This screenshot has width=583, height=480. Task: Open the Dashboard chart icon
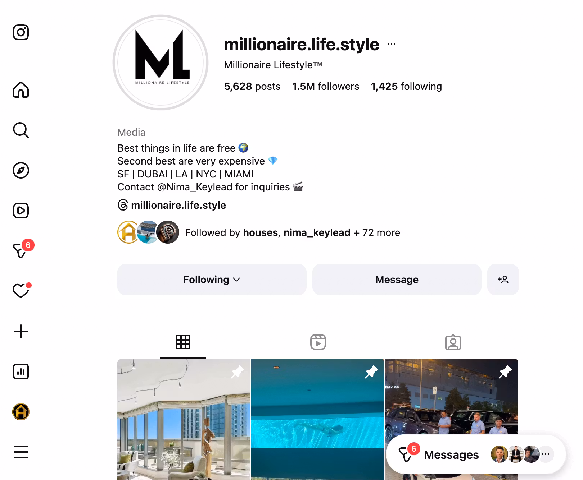[21, 371]
